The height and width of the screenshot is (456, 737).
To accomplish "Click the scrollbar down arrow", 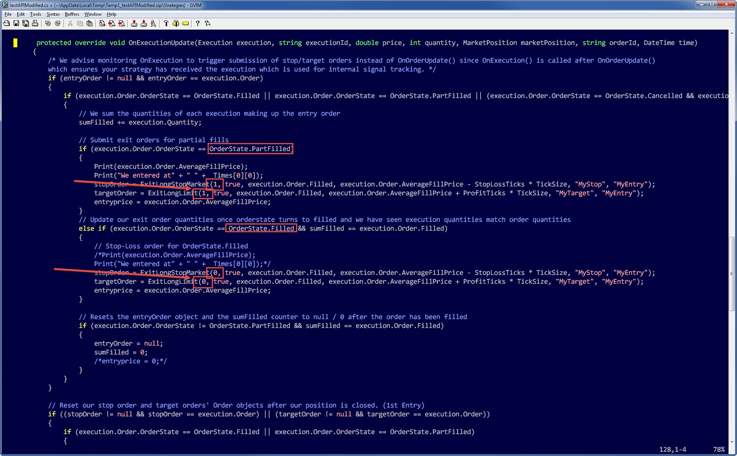I will click(x=732, y=442).
